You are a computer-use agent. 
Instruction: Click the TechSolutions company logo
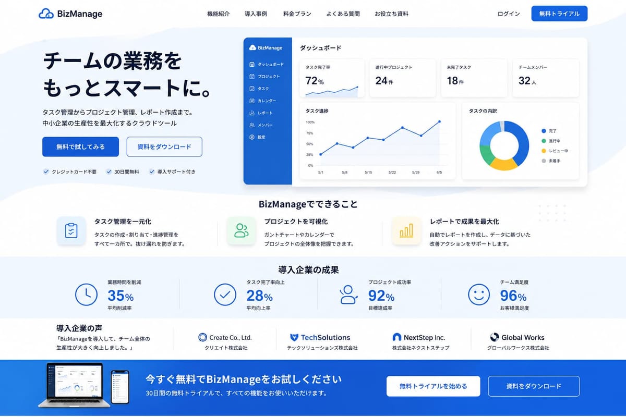(320, 337)
